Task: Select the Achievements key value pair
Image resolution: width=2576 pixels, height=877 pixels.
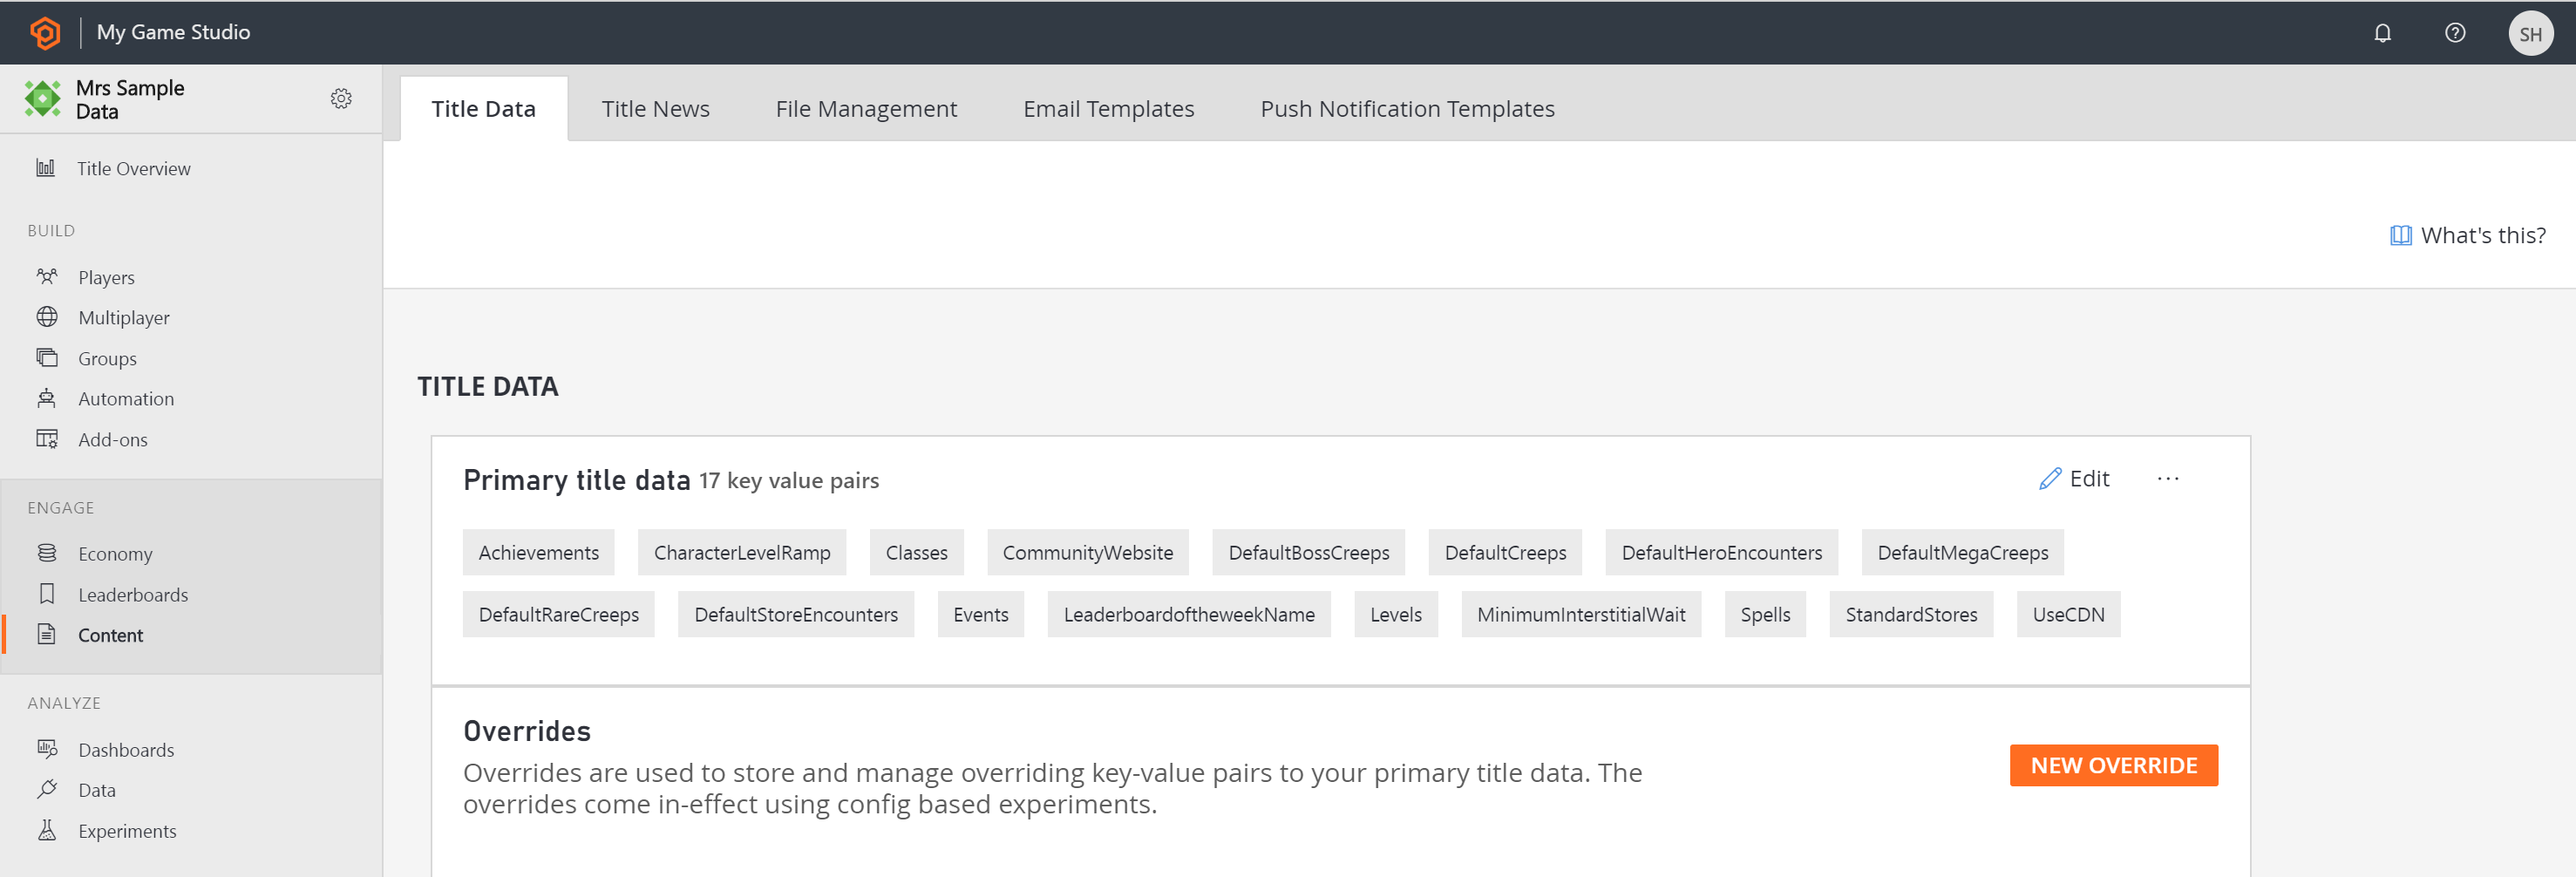Action: click(538, 552)
